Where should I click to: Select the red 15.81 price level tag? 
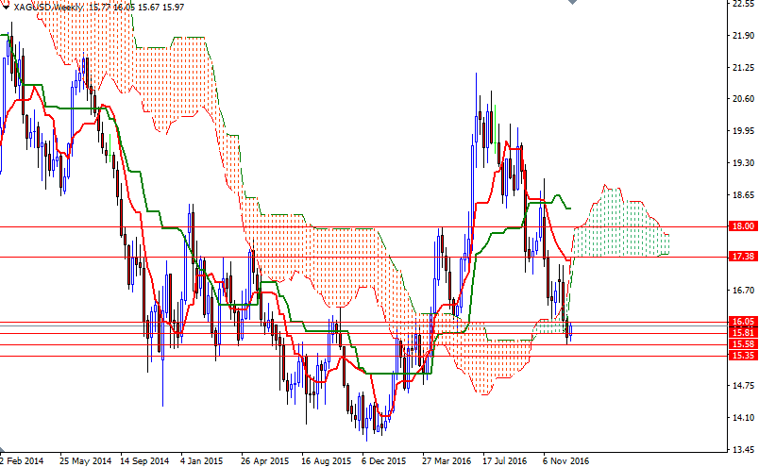pyautogui.click(x=743, y=332)
